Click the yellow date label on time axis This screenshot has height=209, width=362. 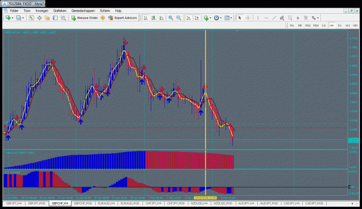coord(205,198)
